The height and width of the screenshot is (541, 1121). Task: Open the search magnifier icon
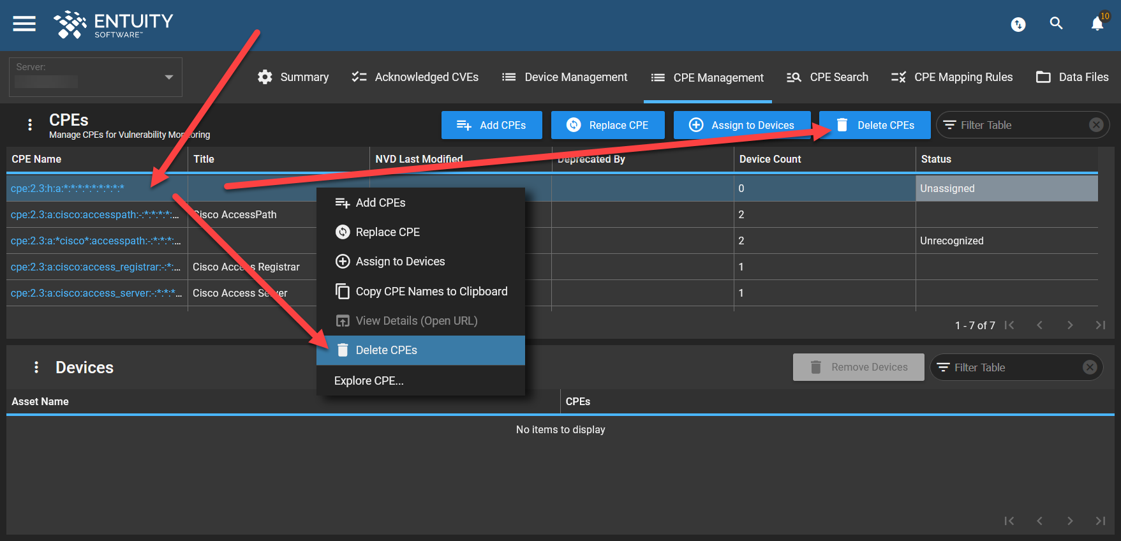(1057, 24)
